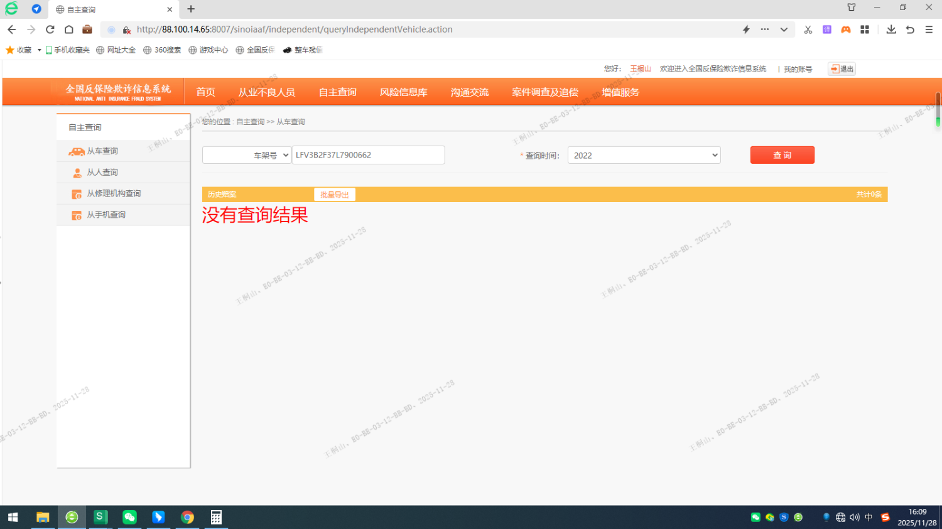Screen dimensions: 942x529
Task: Click the scissors screenshot icon in toolbar
Action: click(808, 29)
